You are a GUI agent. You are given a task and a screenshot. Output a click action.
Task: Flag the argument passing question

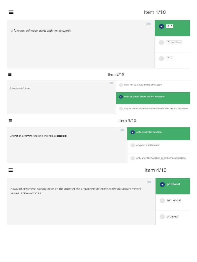tap(149, 182)
